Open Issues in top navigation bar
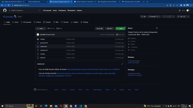The height and width of the screenshot is (108, 193). click(x=55, y=10)
